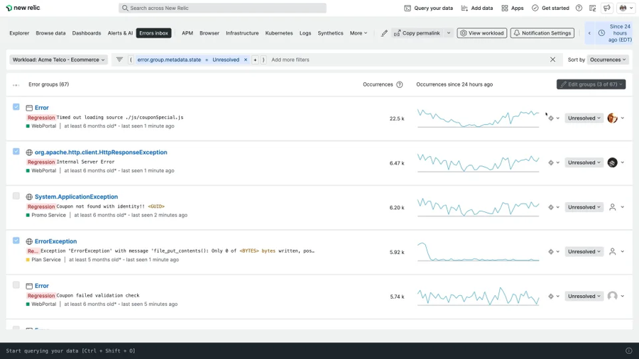This screenshot has height=359, width=639.
Task: Open Alerts & AI
Action: coord(120,33)
